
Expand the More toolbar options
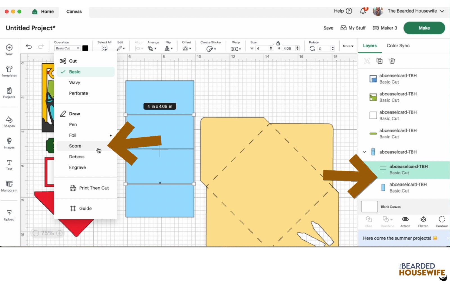348,46
